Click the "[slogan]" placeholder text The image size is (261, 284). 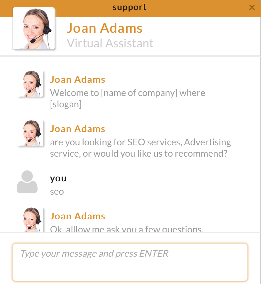66,104
